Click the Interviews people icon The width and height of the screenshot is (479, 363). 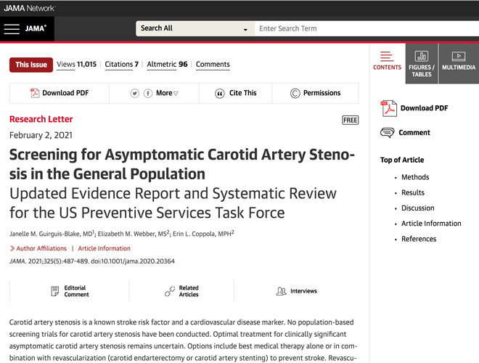pos(281,291)
